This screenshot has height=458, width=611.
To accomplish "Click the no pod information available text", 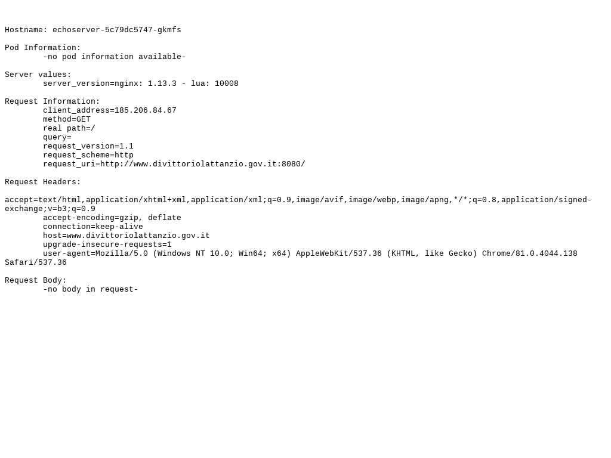I will point(114,57).
